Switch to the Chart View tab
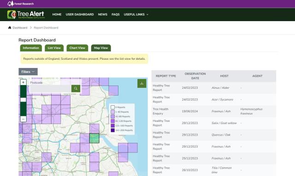This screenshot has width=295, height=176. point(77,48)
